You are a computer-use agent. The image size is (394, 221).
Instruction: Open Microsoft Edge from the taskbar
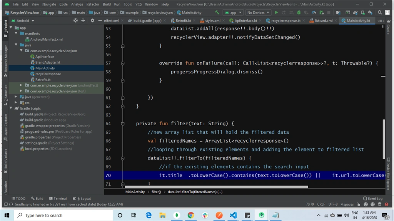point(149,215)
